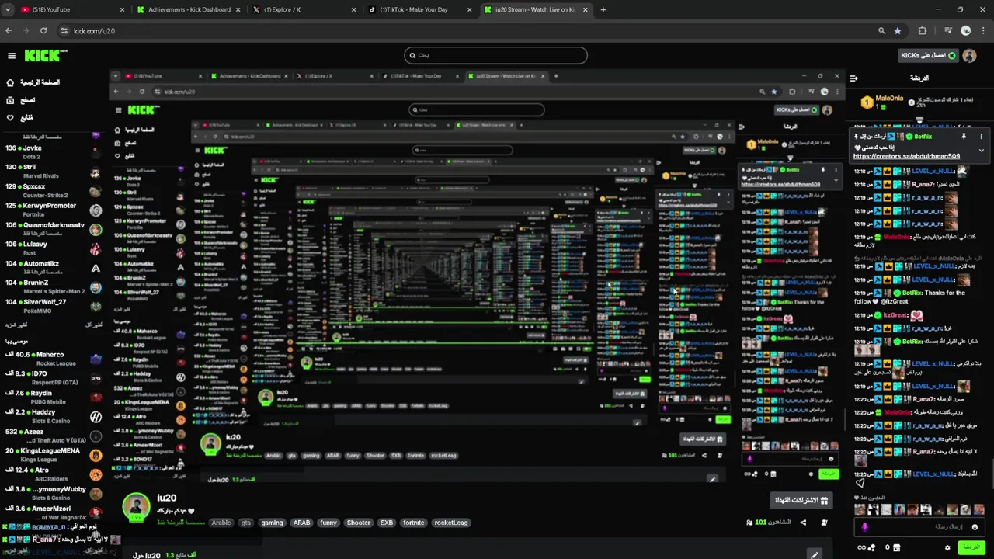994x559 pixels.
Task: Click the pin icon on BotRix pinned message
Action: tap(964, 137)
